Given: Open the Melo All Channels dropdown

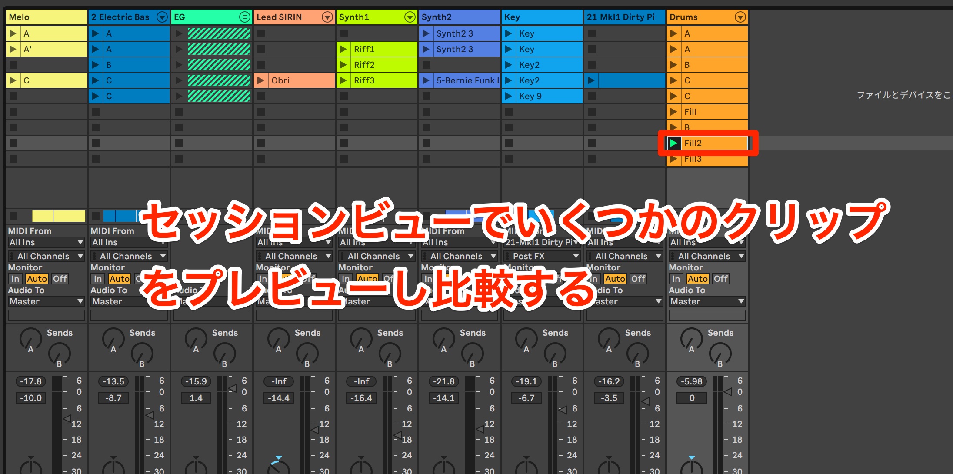Looking at the screenshot, I should 47,256.
